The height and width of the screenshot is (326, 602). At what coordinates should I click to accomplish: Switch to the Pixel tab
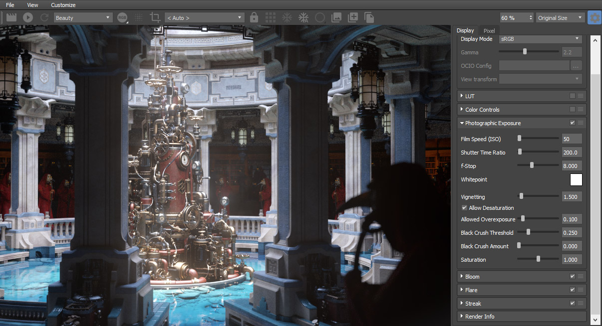click(x=489, y=31)
